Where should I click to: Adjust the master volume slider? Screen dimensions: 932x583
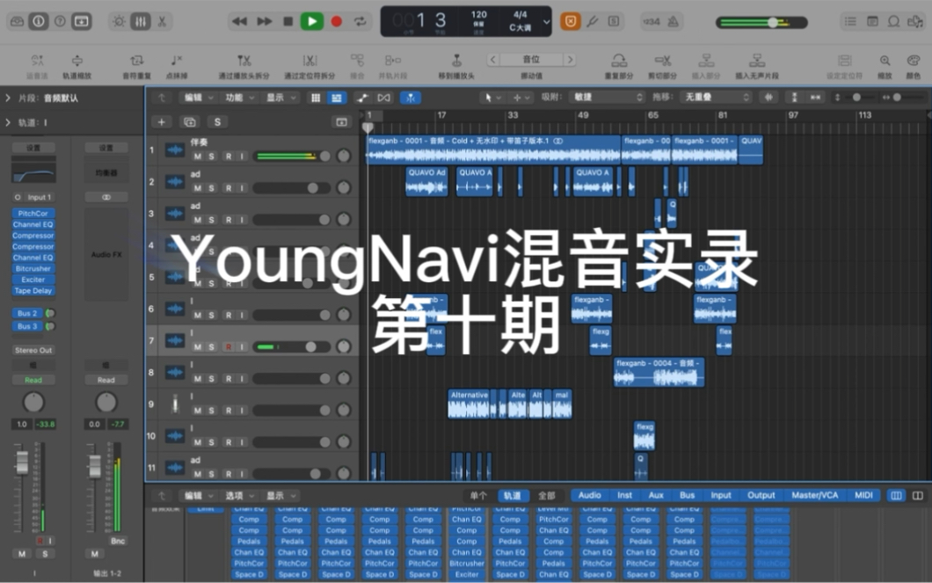[761, 23]
